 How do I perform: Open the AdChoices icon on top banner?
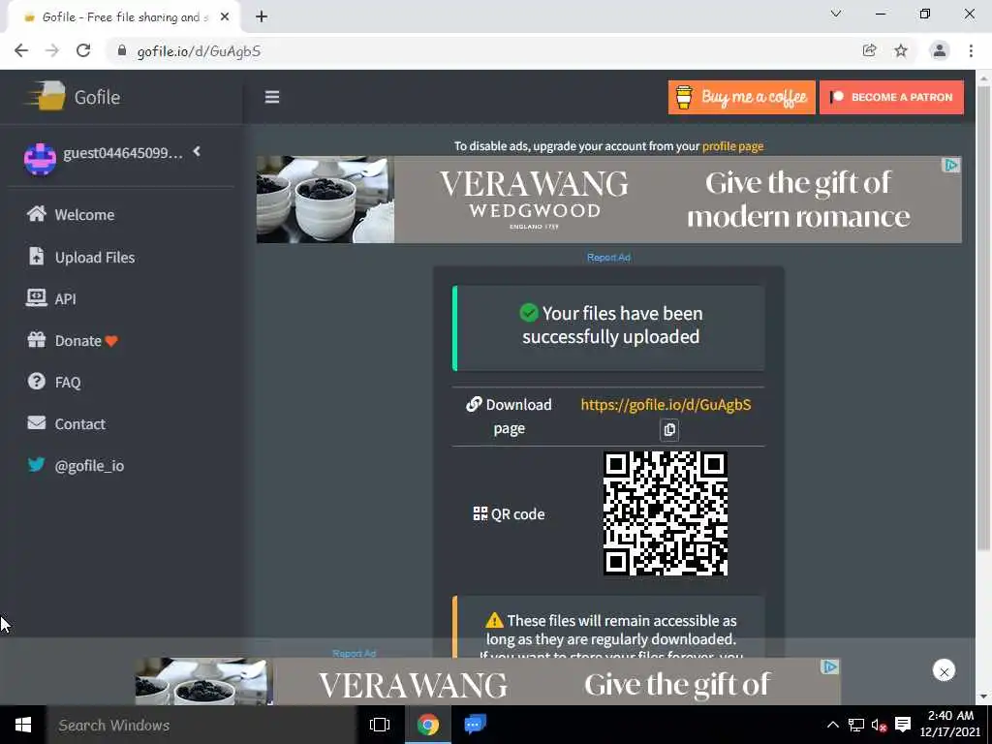[951, 165]
